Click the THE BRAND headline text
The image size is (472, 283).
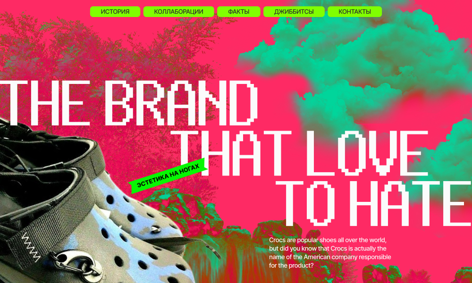[x=129, y=103]
